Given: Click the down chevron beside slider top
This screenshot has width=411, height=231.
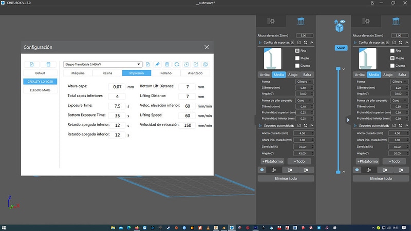Looking at the screenshot, I should [x=344, y=69].
